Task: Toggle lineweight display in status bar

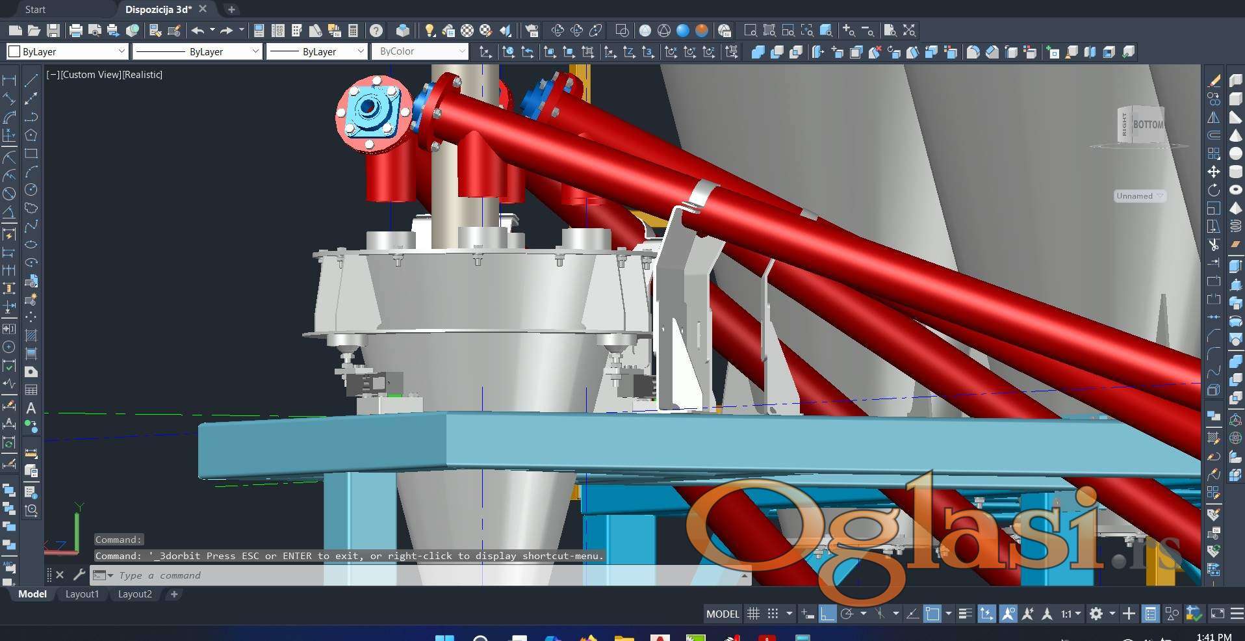Action: [965, 614]
